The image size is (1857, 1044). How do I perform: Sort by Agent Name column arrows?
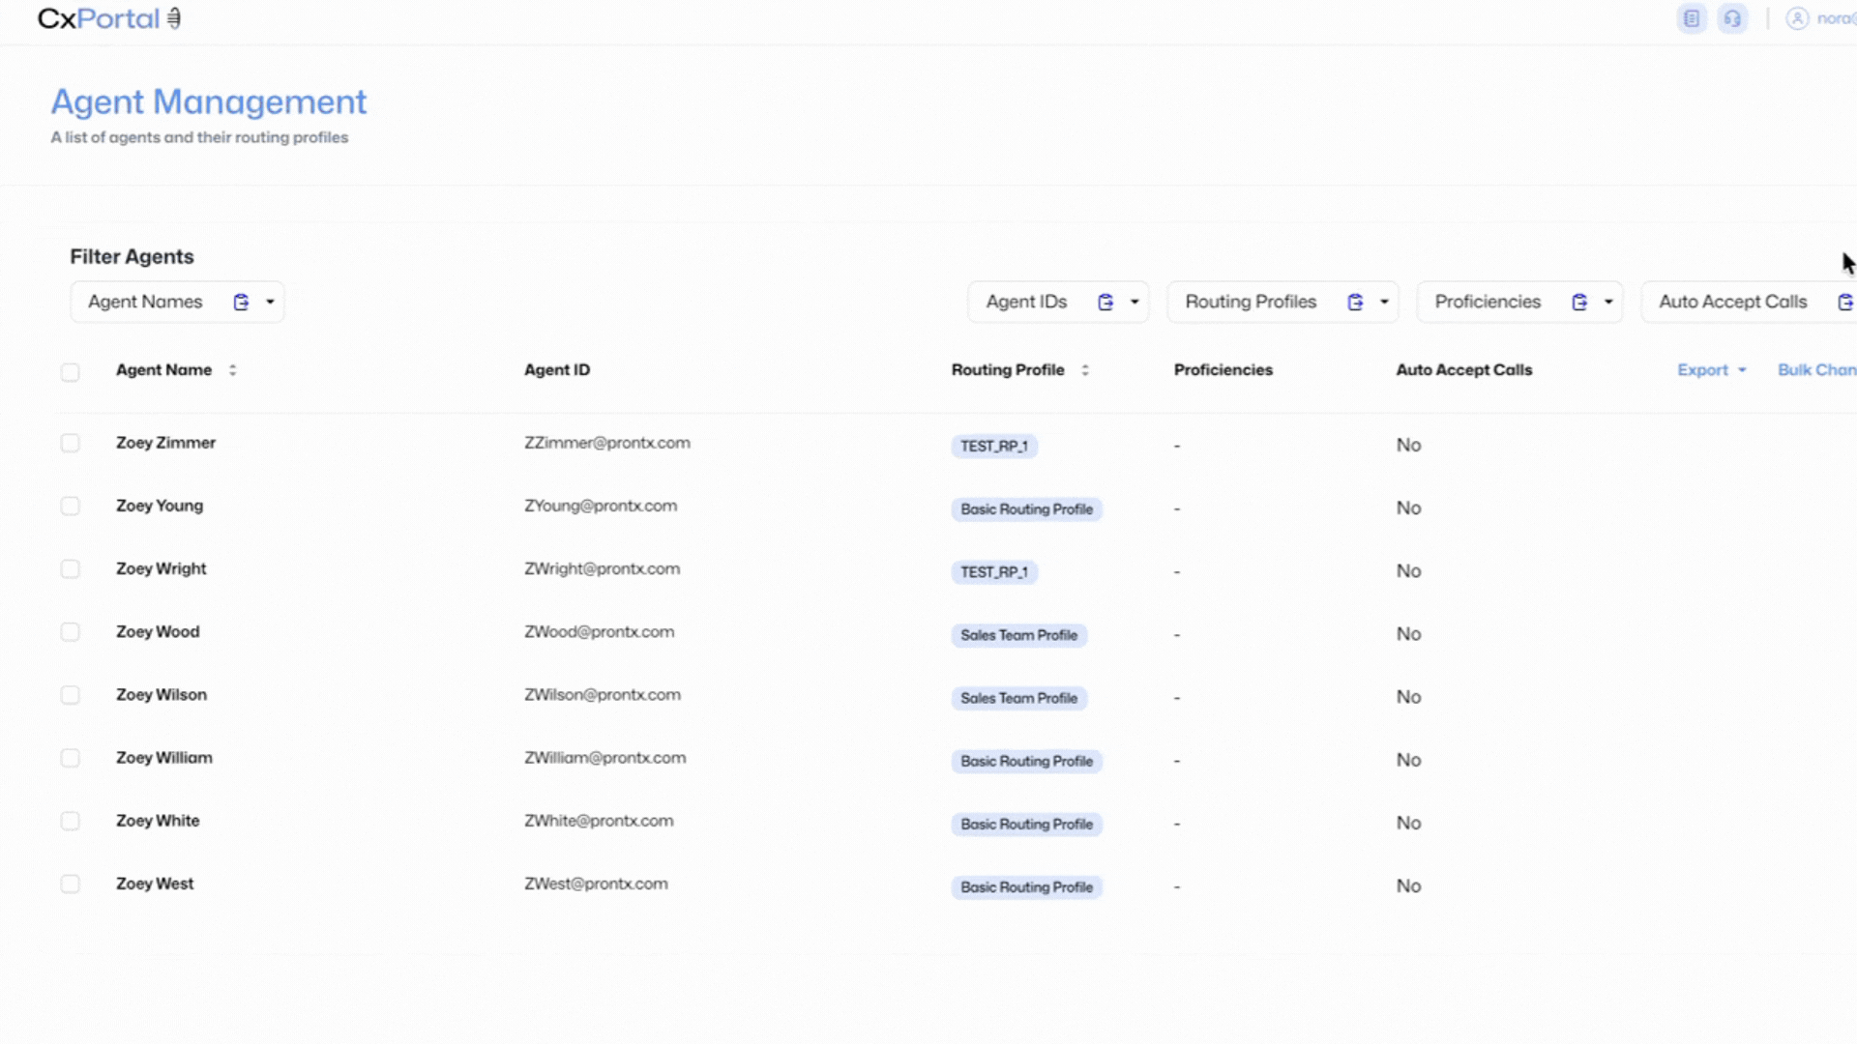click(232, 370)
